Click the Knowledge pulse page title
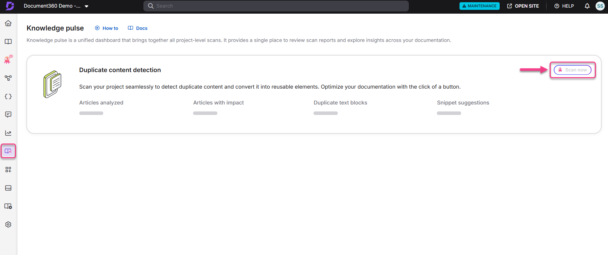608x255 pixels. tap(55, 28)
